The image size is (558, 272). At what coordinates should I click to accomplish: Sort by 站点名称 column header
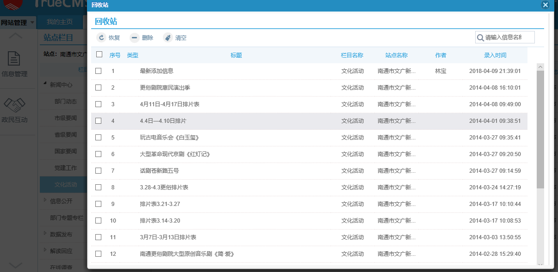click(x=397, y=55)
